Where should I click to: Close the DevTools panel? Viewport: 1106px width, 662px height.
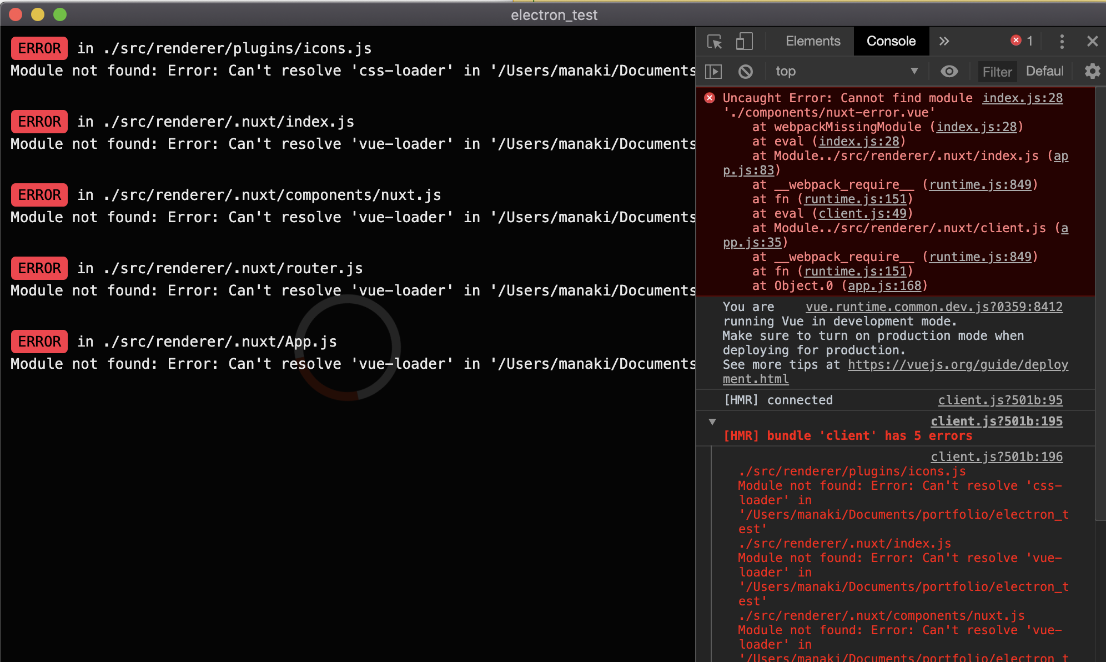(1092, 41)
